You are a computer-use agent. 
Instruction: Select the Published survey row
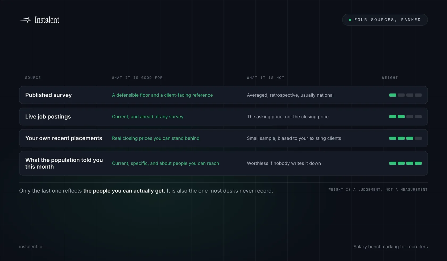click(x=223, y=95)
